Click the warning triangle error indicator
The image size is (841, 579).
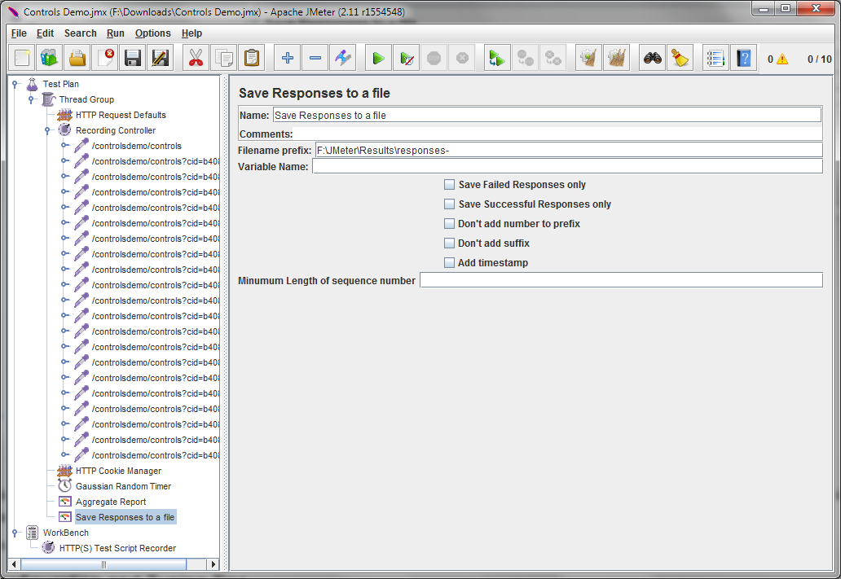(782, 59)
